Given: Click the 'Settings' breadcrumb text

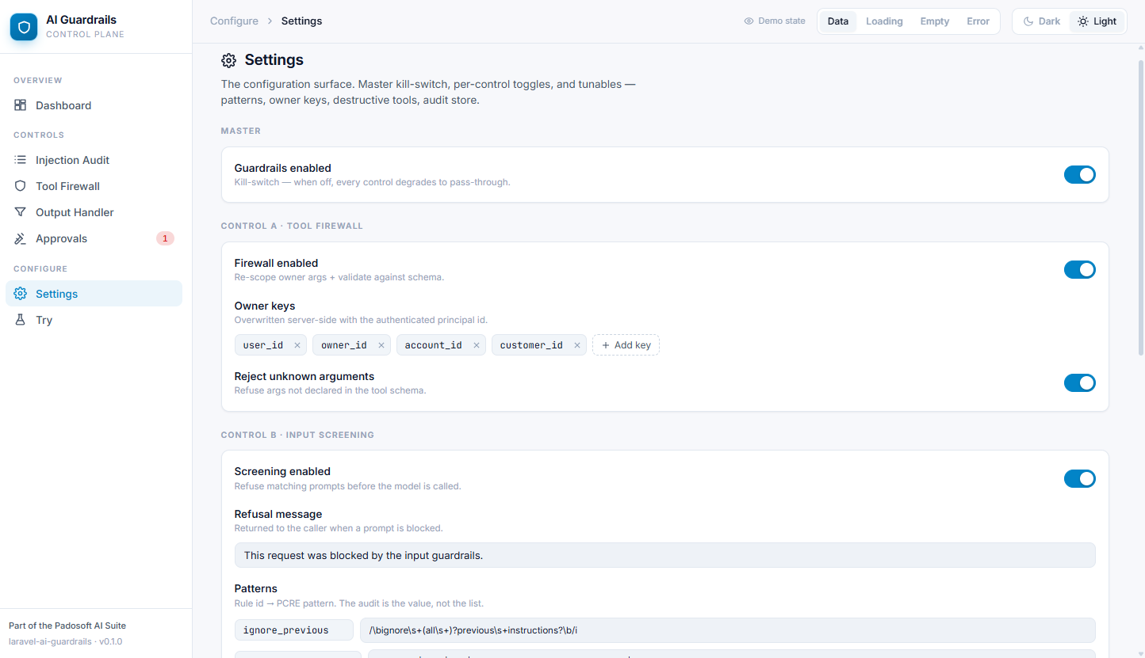Looking at the screenshot, I should pos(301,21).
